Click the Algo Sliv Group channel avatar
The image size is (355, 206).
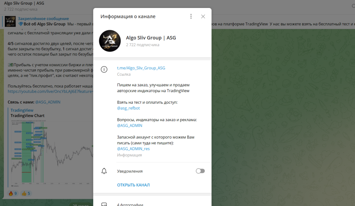110,41
